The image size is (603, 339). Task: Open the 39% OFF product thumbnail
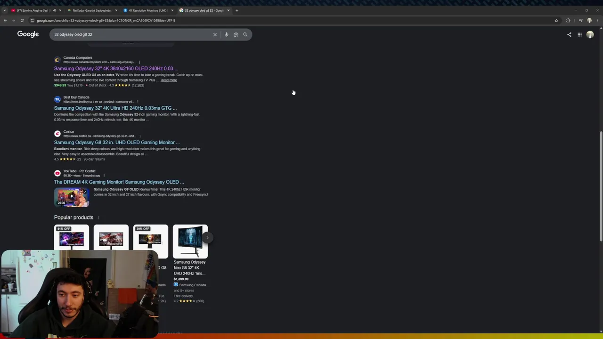tap(150, 241)
